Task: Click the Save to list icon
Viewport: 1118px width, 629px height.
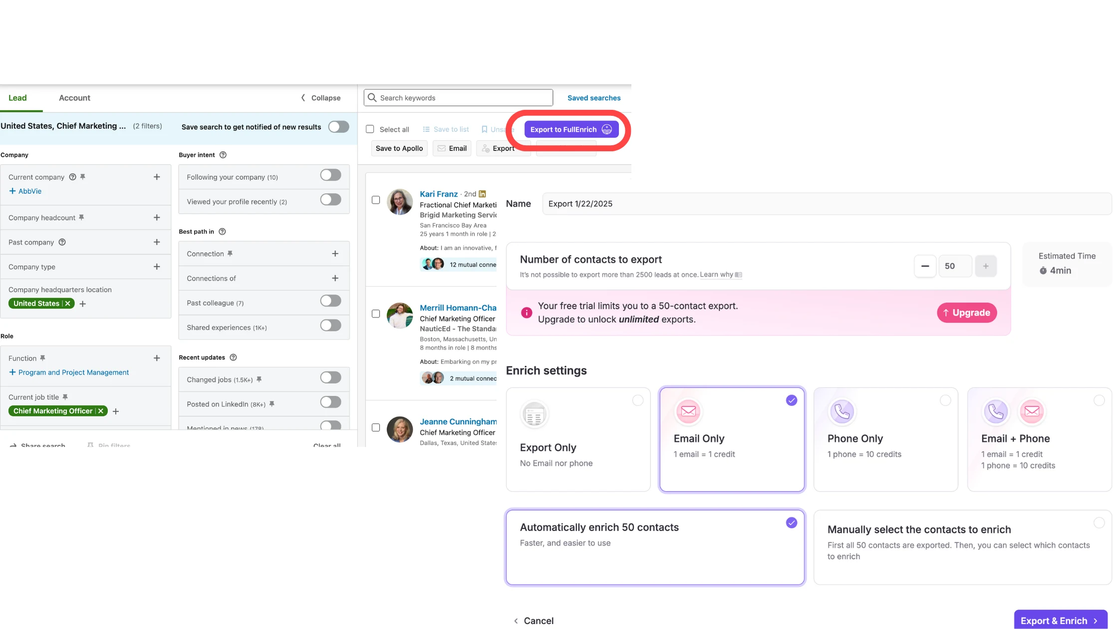Action: coord(426,129)
